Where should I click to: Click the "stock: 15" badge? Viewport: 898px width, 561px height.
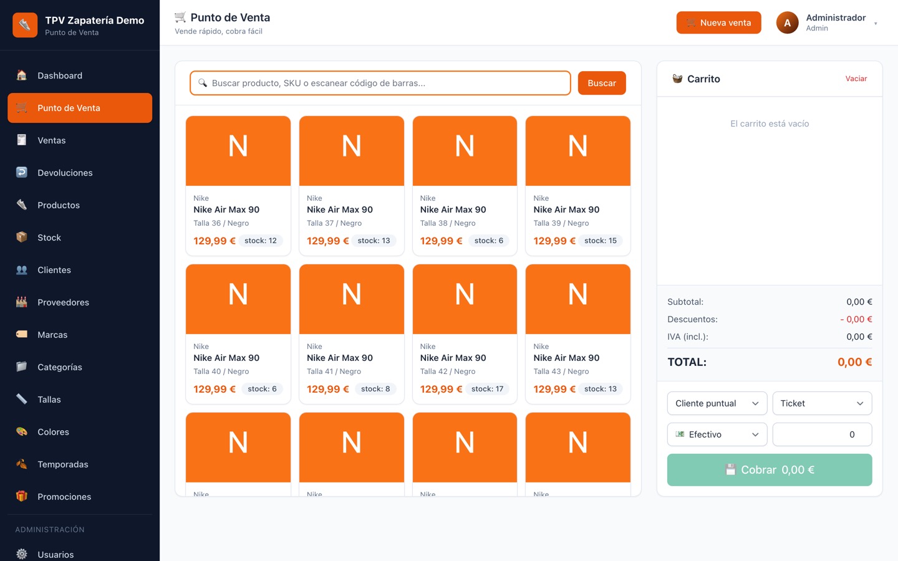coord(601,241)
